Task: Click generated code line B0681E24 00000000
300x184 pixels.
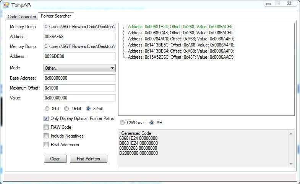Action: tap(138, 143)
